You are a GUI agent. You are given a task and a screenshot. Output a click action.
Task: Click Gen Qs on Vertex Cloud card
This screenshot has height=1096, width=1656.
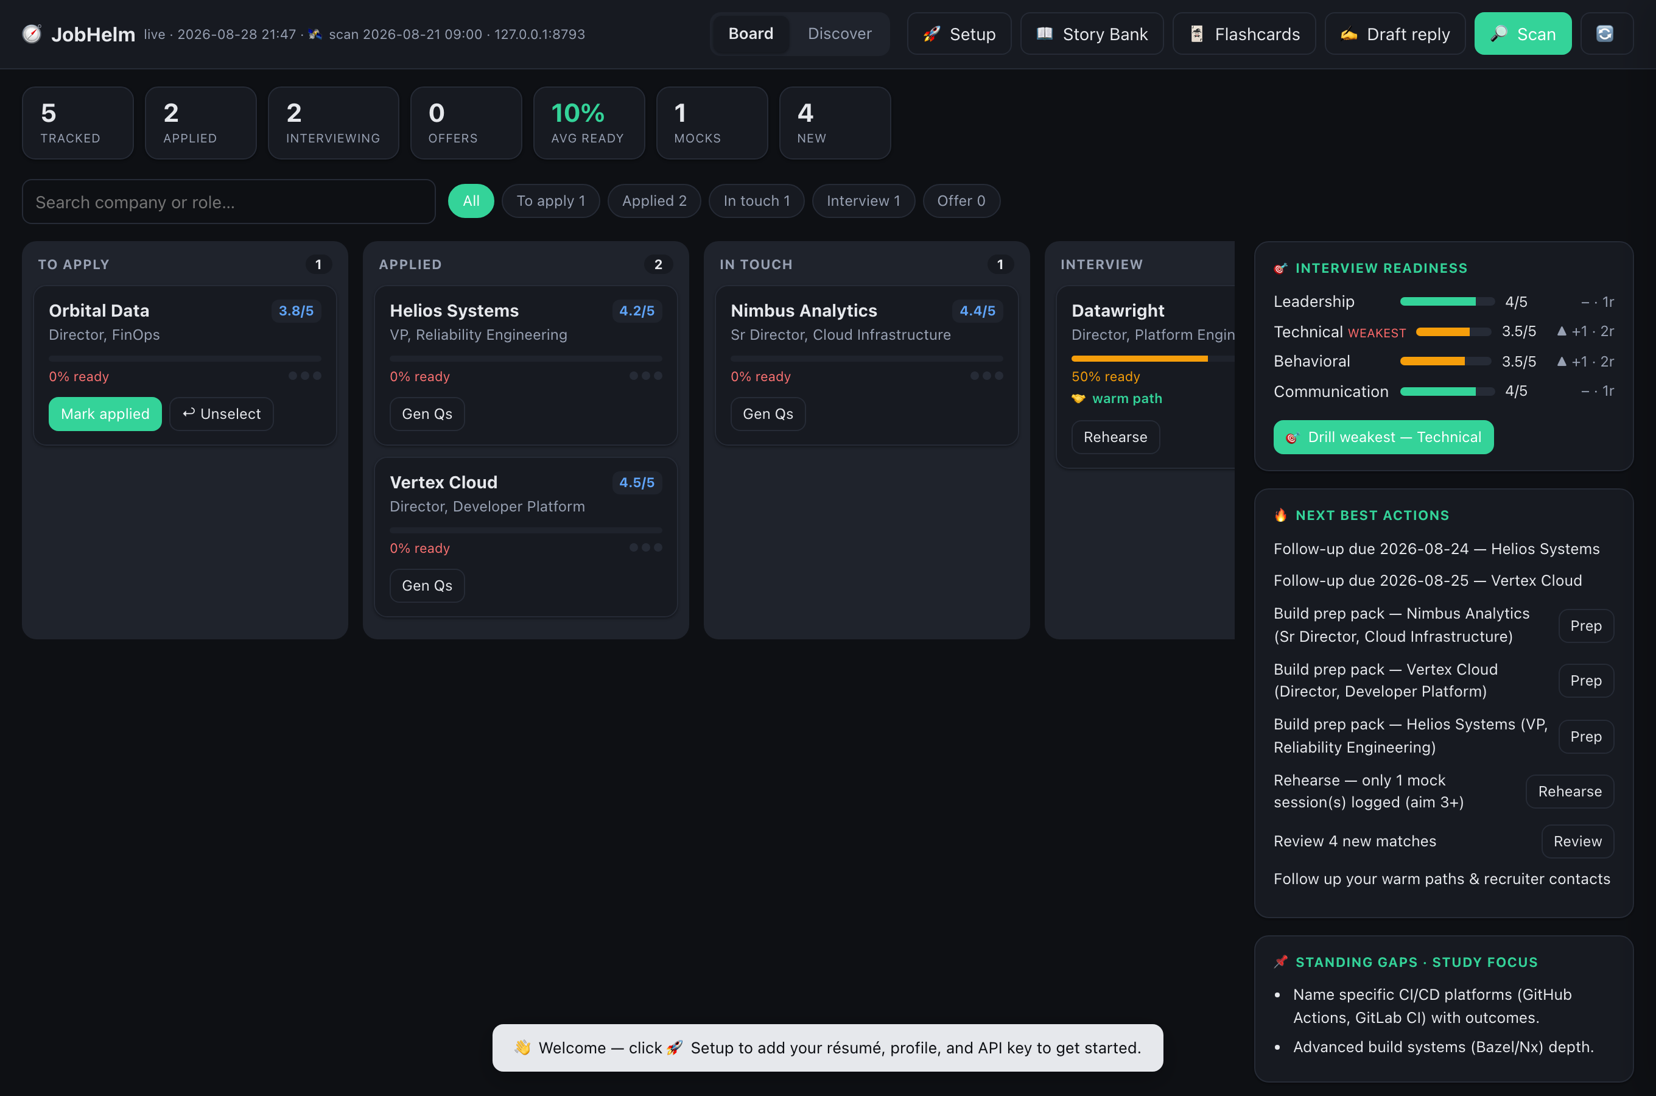[427, 586]
